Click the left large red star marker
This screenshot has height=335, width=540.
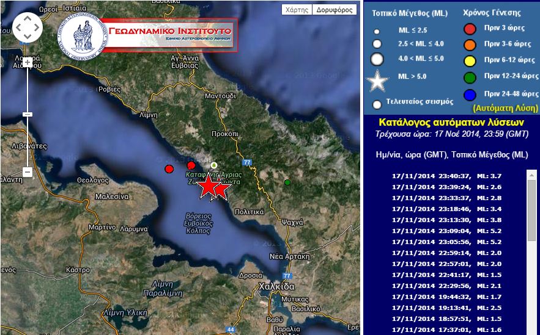click(207, 188)
